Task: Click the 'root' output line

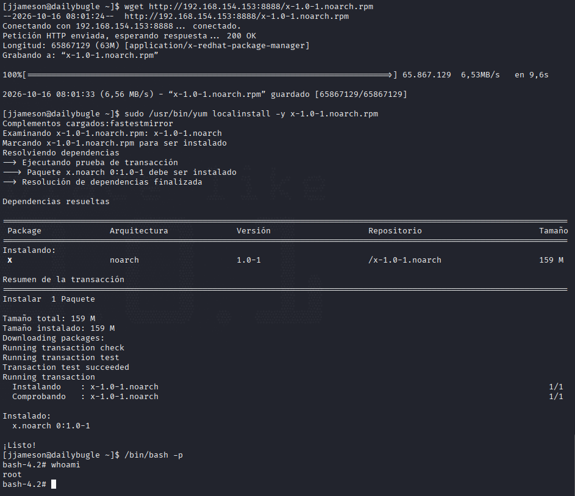Action: click(x=12, y=475)
